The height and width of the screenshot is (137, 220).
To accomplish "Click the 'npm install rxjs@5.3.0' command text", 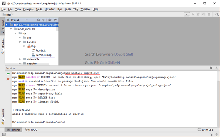I will click(82, 73).
